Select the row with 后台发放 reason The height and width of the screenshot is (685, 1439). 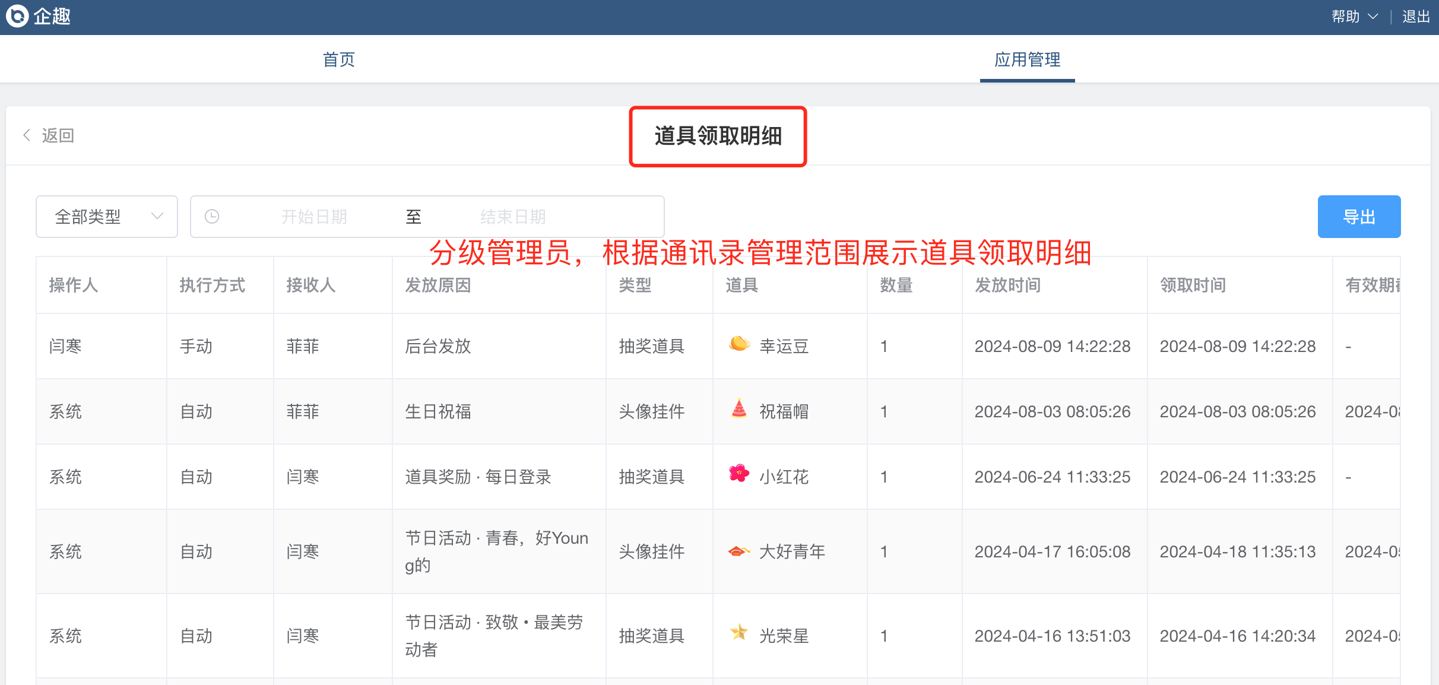438,346
